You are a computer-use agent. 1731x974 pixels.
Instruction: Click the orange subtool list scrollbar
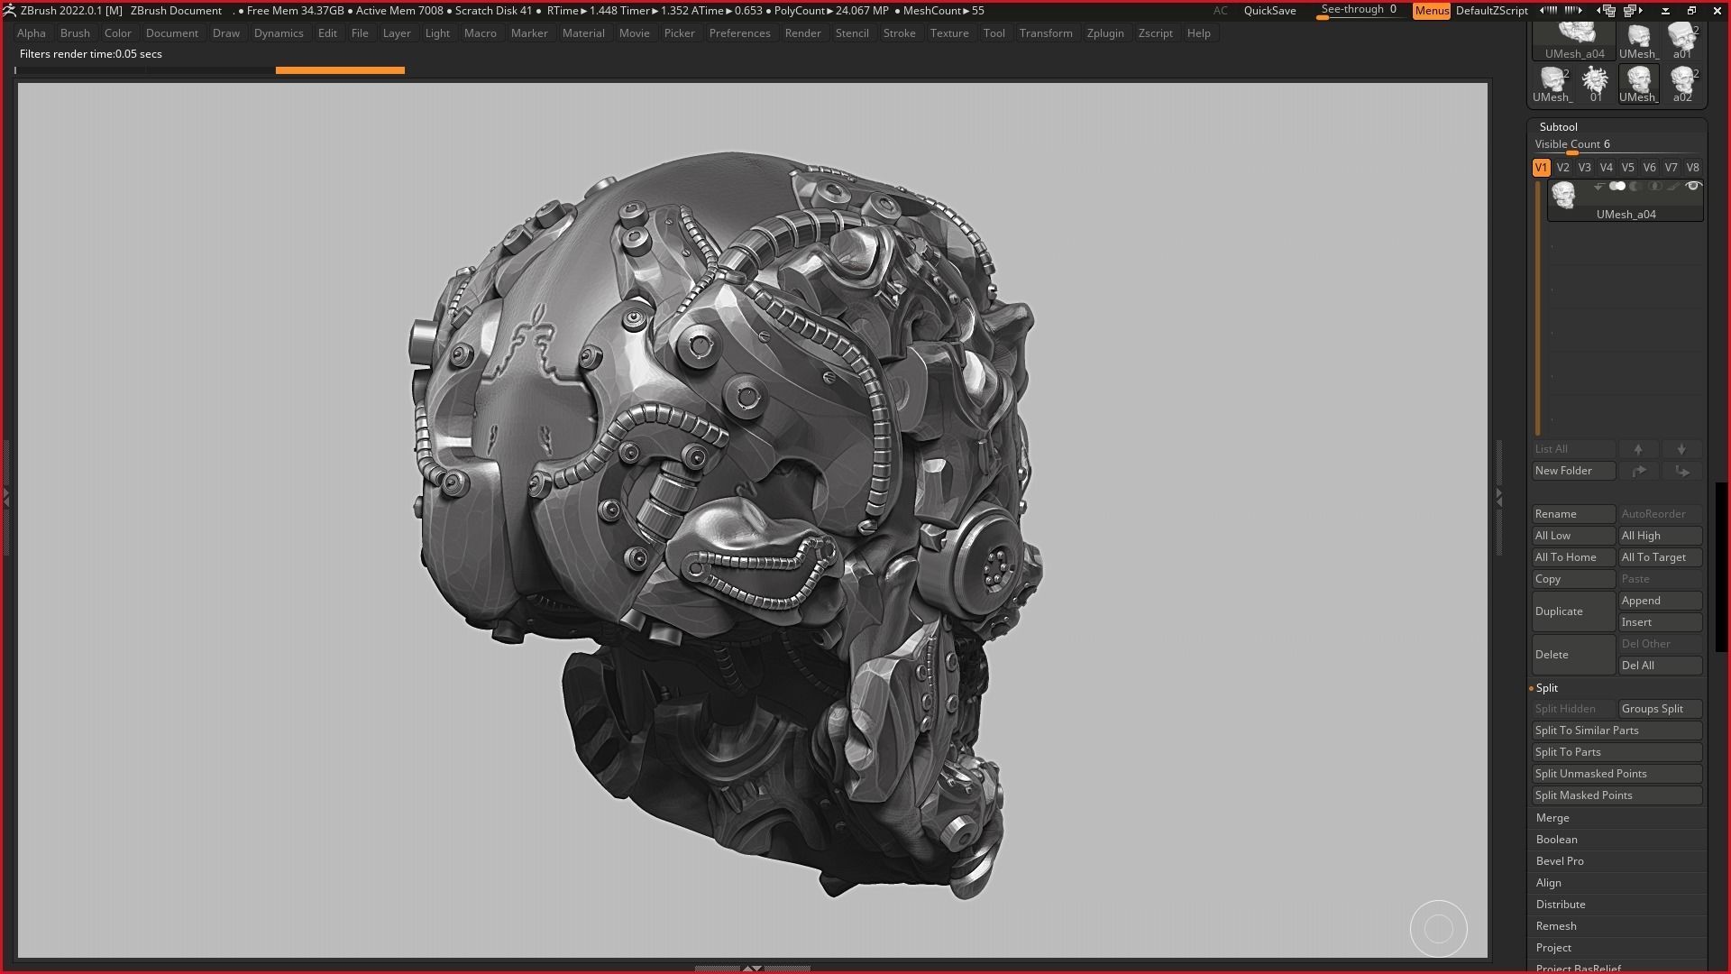(x=1538, y=308)
